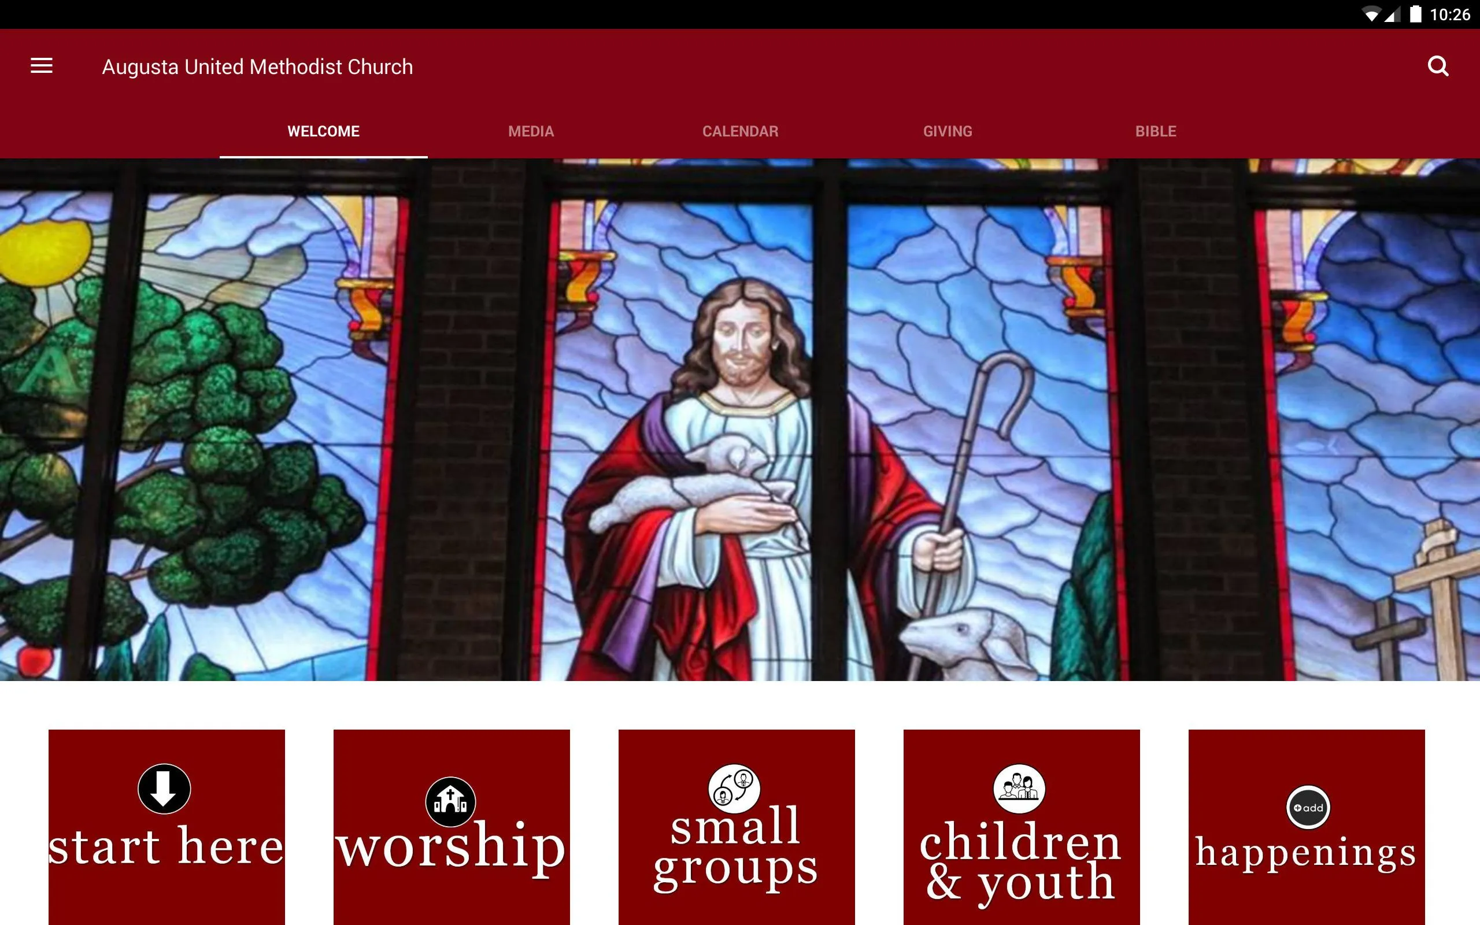Click the MEDIA navigation item
Image resolution: width=1480 pixels, height=925 pixels.
[531, 132]
